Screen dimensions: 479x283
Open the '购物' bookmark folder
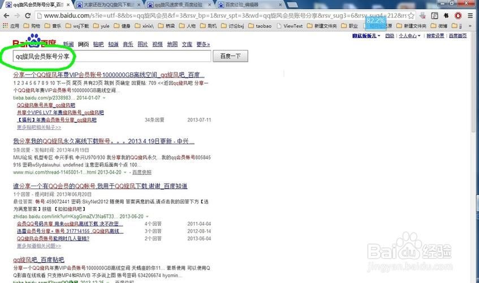point(32,26)
